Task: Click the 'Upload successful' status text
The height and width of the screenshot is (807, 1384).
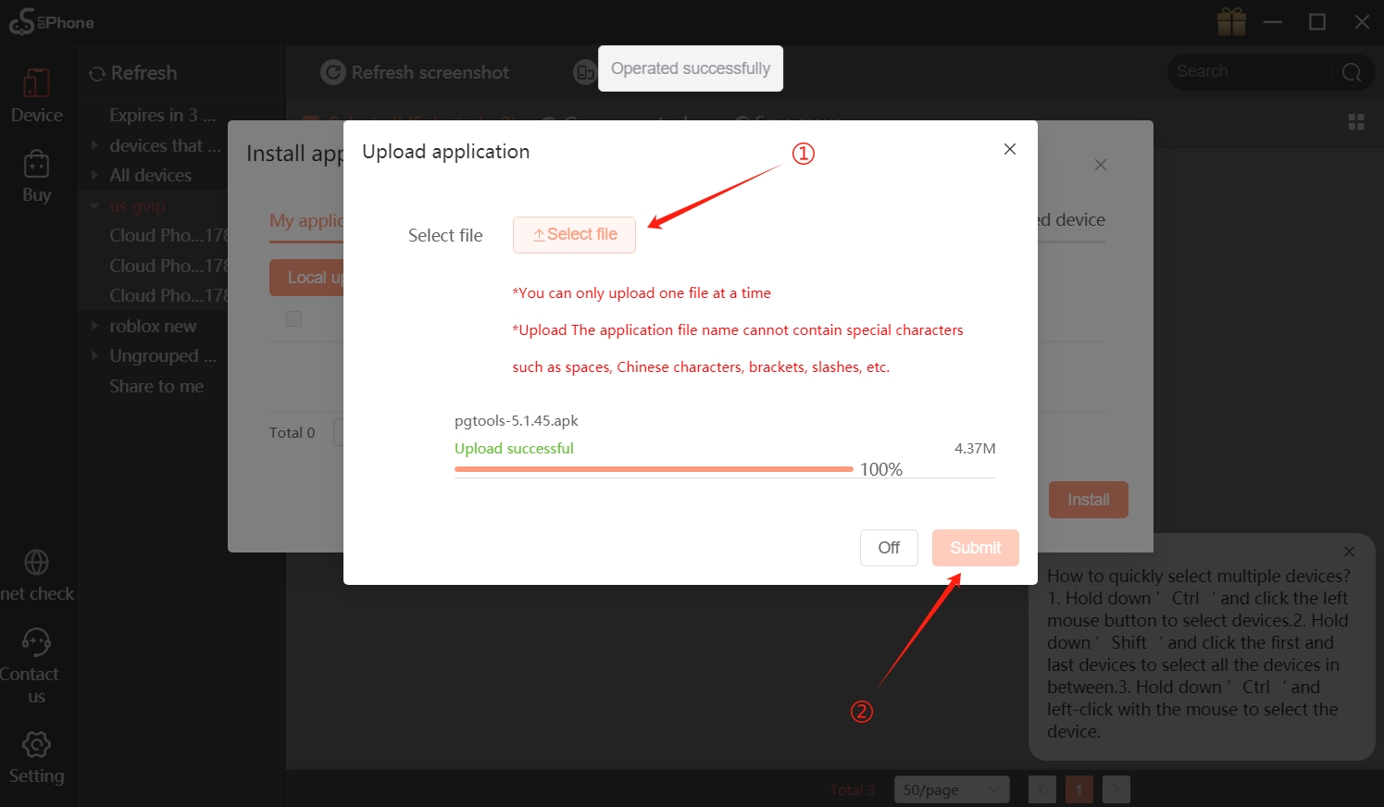Action: (x=514, y=448)
